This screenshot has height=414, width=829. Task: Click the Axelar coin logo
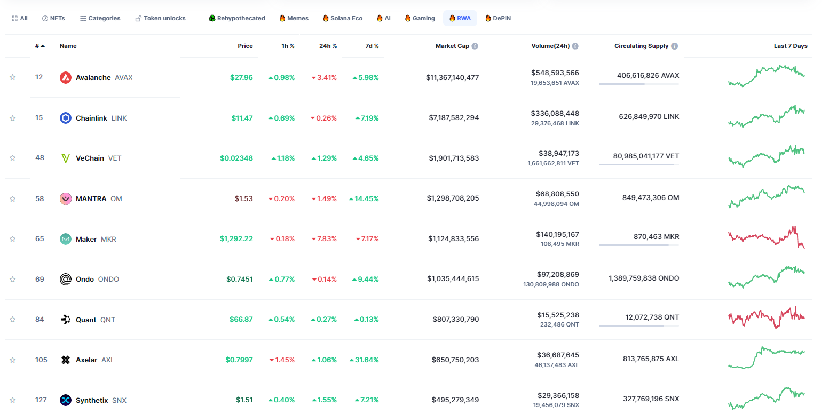click(x=66, y=360)
